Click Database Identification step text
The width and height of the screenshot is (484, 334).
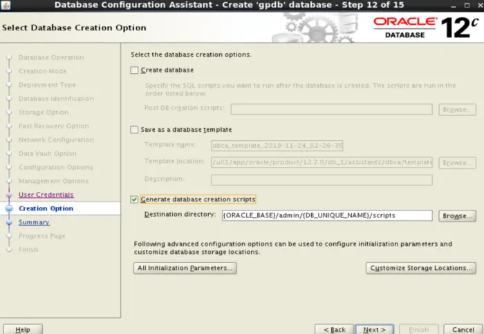[56, 99]
